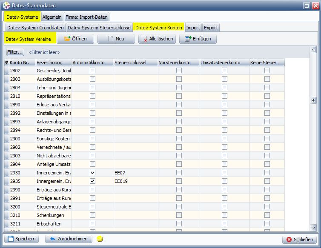Click the Bezeichnung cell Anlagenabgänge
The width and height of the screenshot is (321, 248).
coord(54,122)
